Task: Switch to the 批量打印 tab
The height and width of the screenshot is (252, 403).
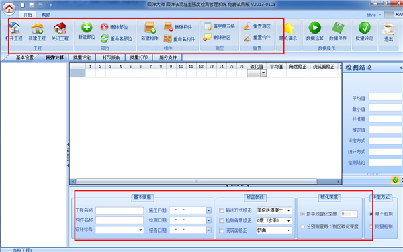Action: pyautogui.click(x=139, y=58)
